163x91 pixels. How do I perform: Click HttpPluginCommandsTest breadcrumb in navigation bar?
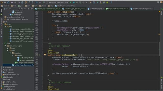(65, 6)
